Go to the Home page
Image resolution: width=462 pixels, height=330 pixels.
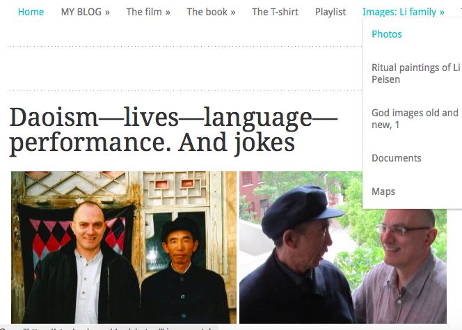[31, 12]
